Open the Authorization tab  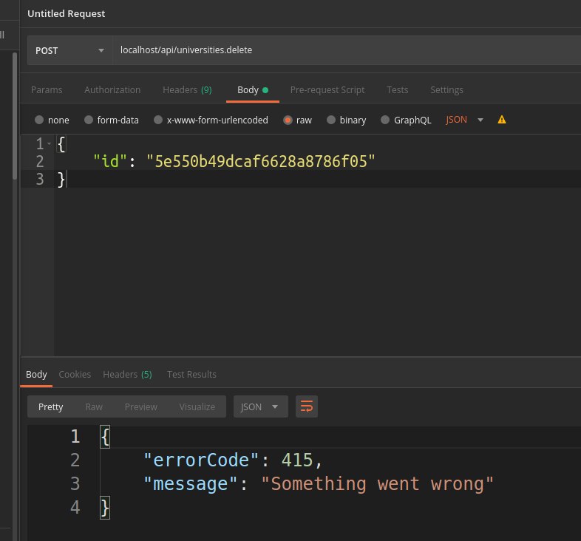[x=112, y=90]
